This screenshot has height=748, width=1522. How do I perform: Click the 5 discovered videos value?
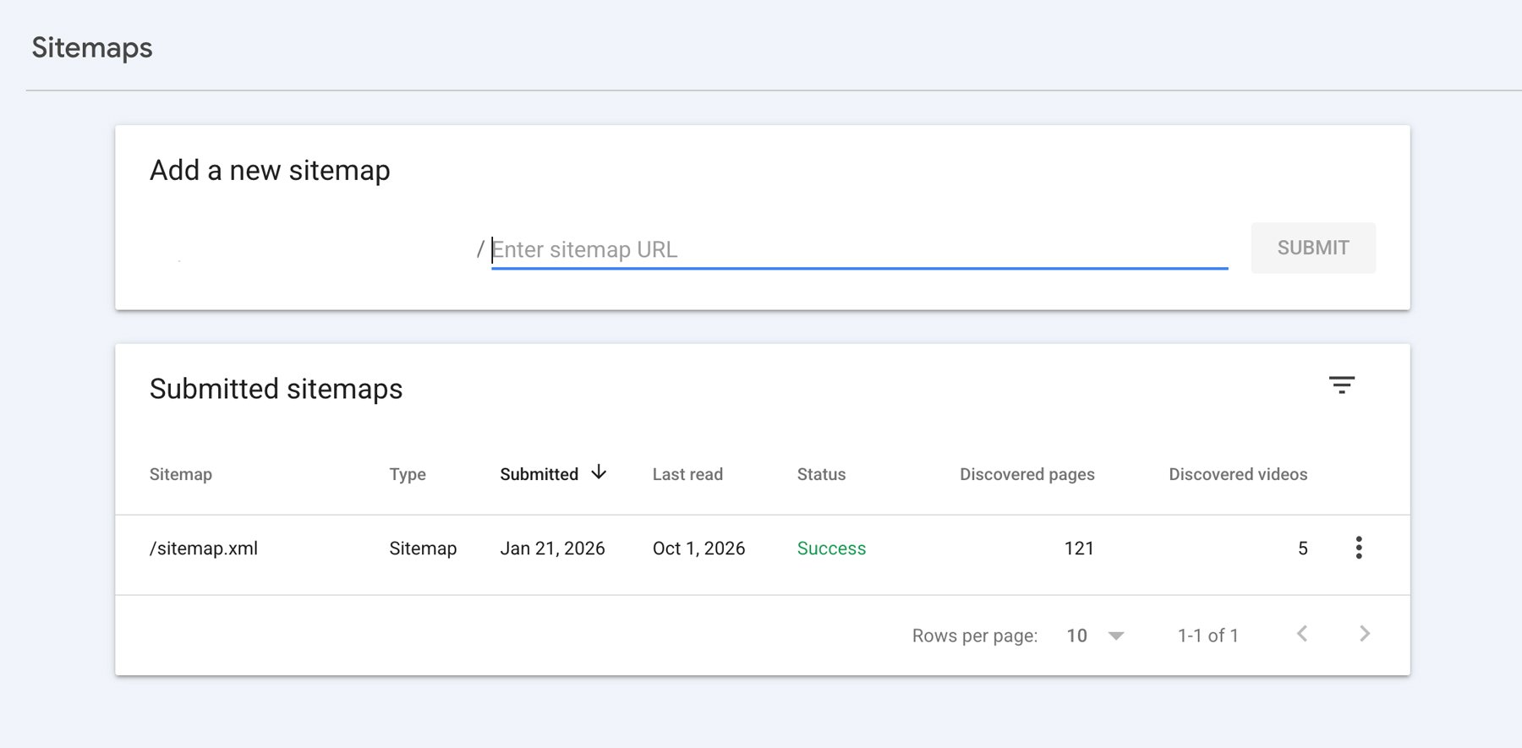click(x=1303, y=549)
